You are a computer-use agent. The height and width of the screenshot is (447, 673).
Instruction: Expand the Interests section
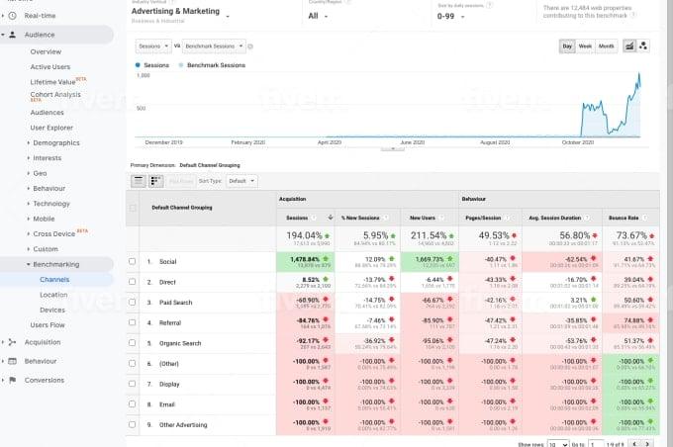pyautogui.click(x=47, y=158)
